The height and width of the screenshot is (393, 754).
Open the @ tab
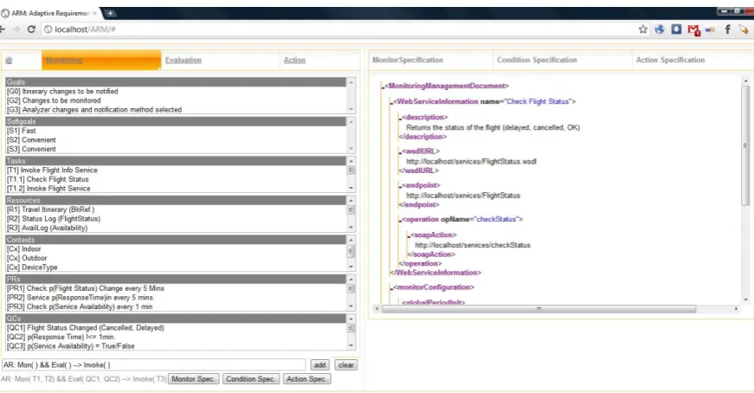tap(9, 60)
